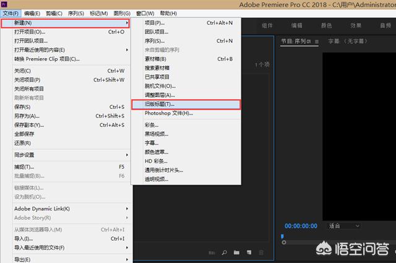Select 搜索素材箱 in New submenu

pos(186,68)
